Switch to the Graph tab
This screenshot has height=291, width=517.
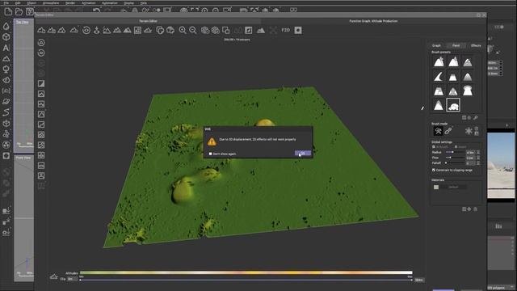click(436, 45)
